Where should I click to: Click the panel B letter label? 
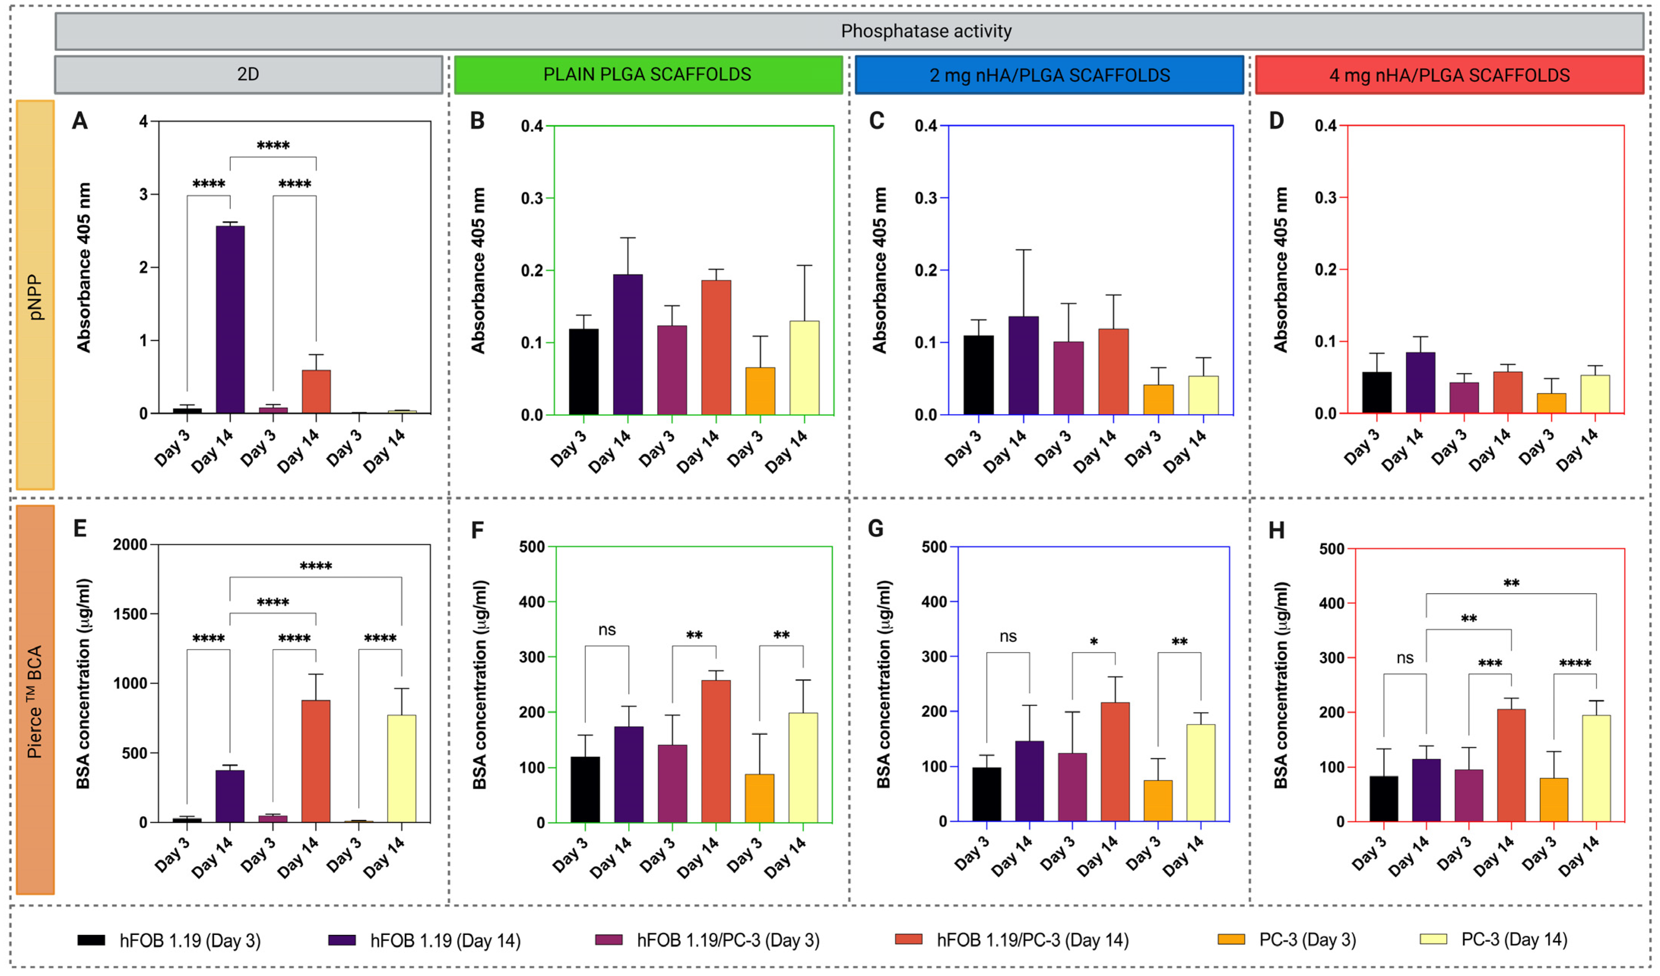pyautogui.click(x=478, y=121)
